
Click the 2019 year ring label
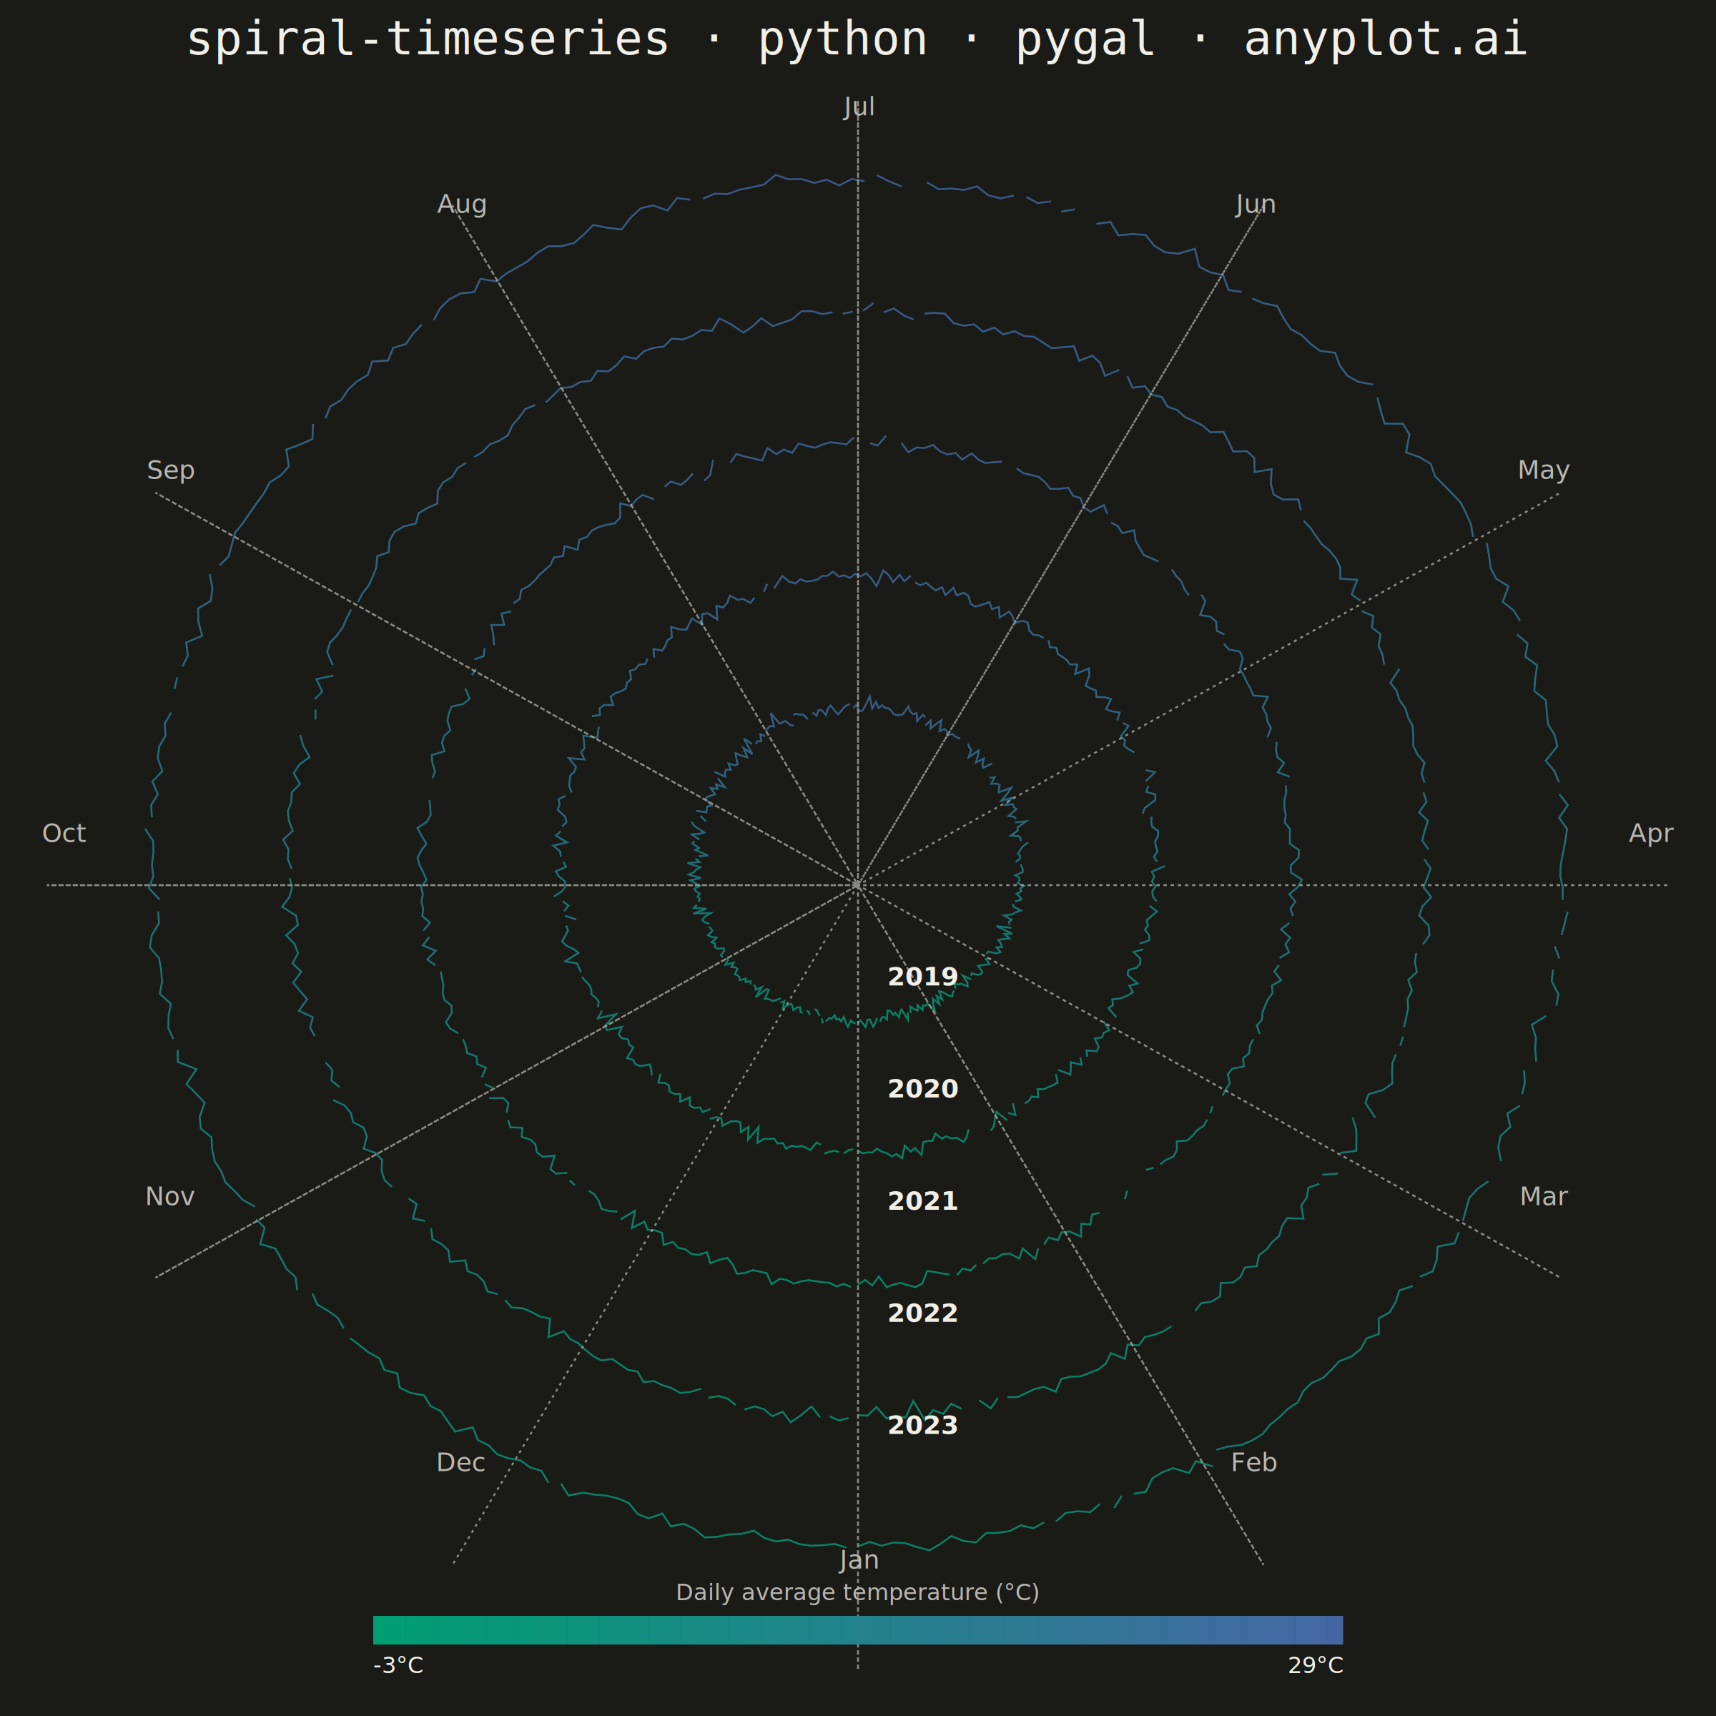(923, 977)
